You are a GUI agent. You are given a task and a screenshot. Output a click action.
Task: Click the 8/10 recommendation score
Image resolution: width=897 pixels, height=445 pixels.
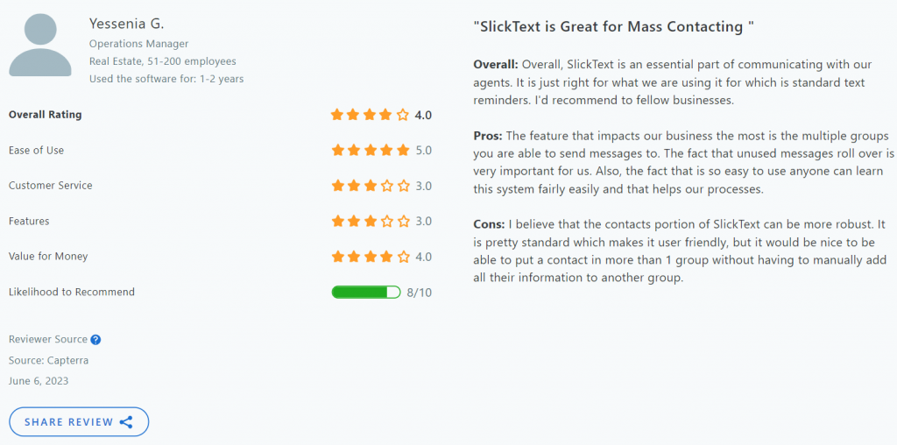pyautogui.click(x=420, y=293)
